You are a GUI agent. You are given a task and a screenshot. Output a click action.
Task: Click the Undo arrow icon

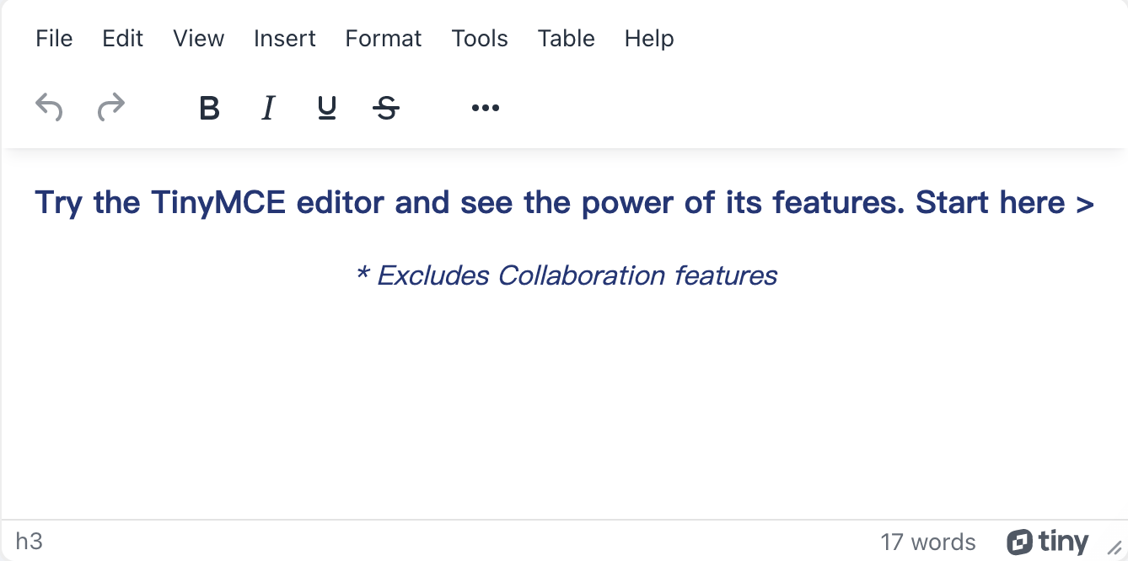coord(49,108)
